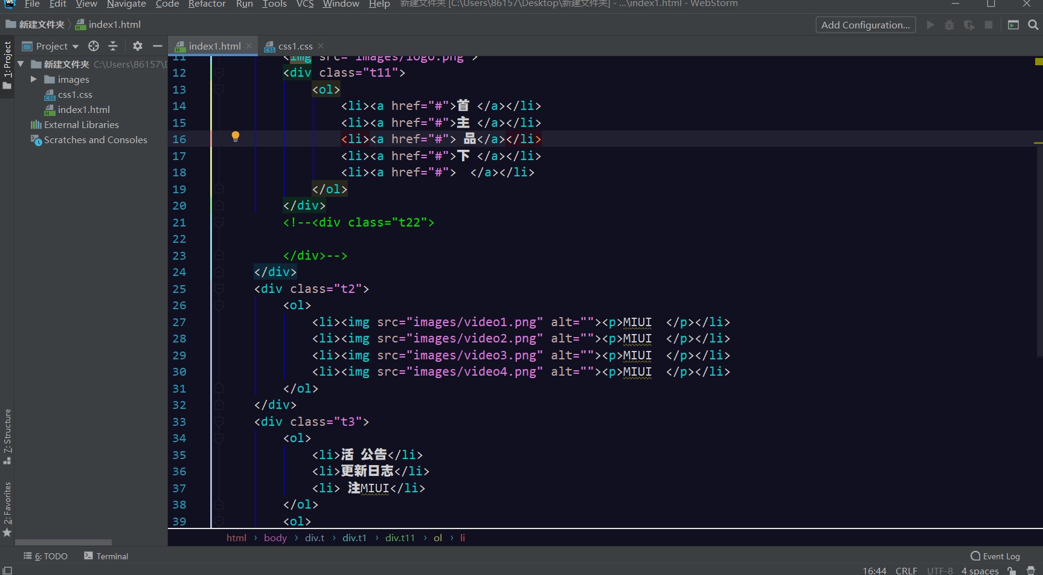Viewport: 1043px width, 575px height.
Task: Open the VCS menu
Action: (305, 4)
